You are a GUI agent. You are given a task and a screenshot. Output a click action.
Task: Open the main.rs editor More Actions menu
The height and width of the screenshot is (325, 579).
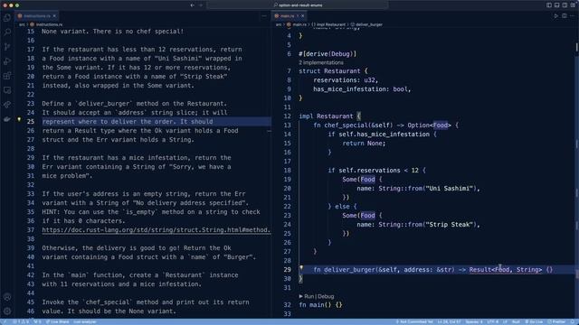tap(573, 16)
